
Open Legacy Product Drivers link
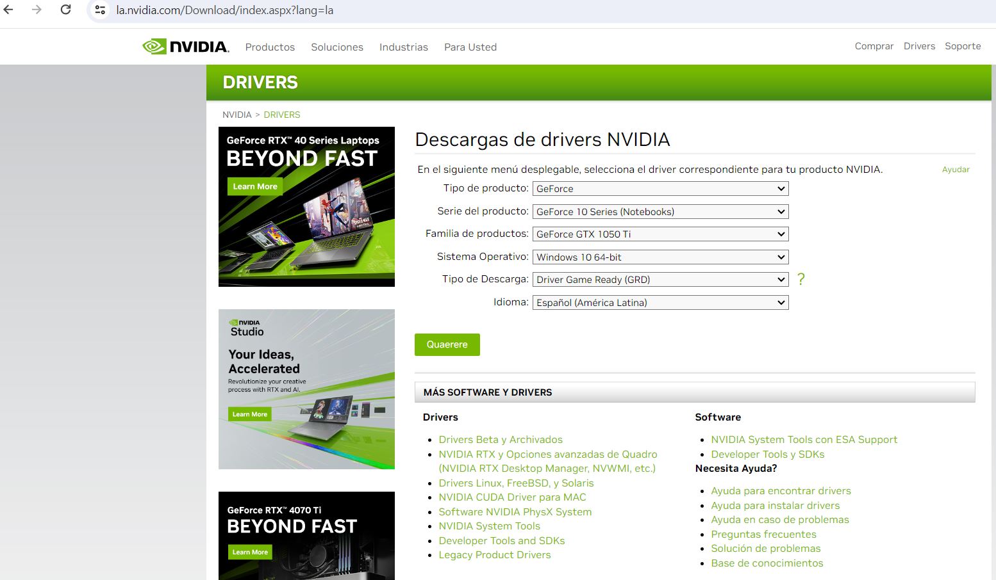click(495, 555)
